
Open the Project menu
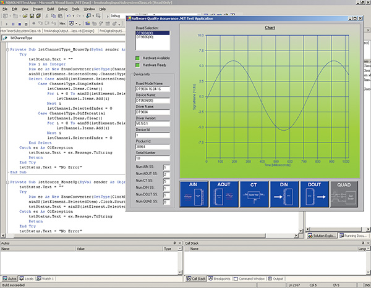38,9
